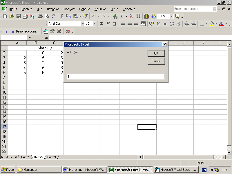Save the workbook with diskette icon
The width and height of the screenshot is (232, 174).
[19, 16]
